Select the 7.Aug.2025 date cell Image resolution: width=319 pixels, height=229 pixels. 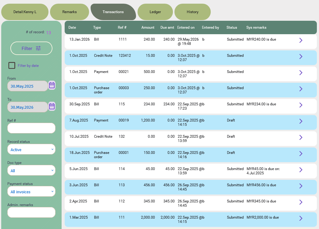[x=78, y=120]
